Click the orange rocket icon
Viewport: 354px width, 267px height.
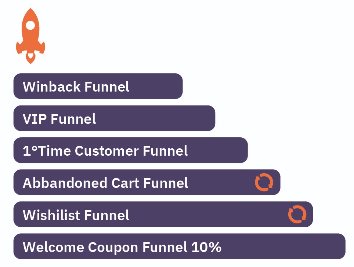30,36
